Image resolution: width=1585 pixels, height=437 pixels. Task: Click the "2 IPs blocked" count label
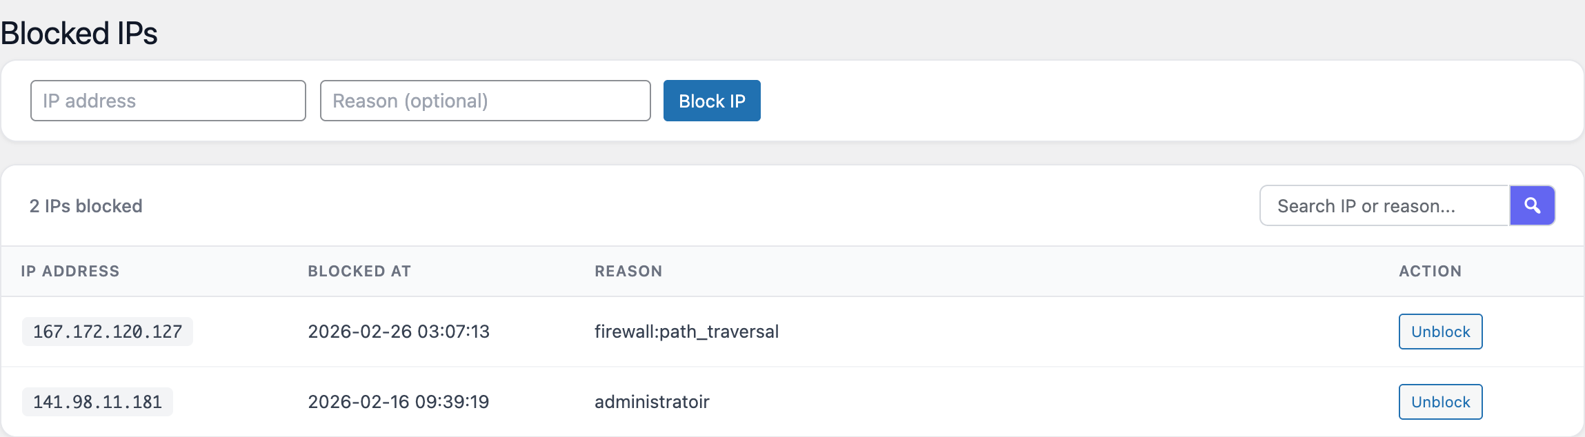click(x=86, y=206)
